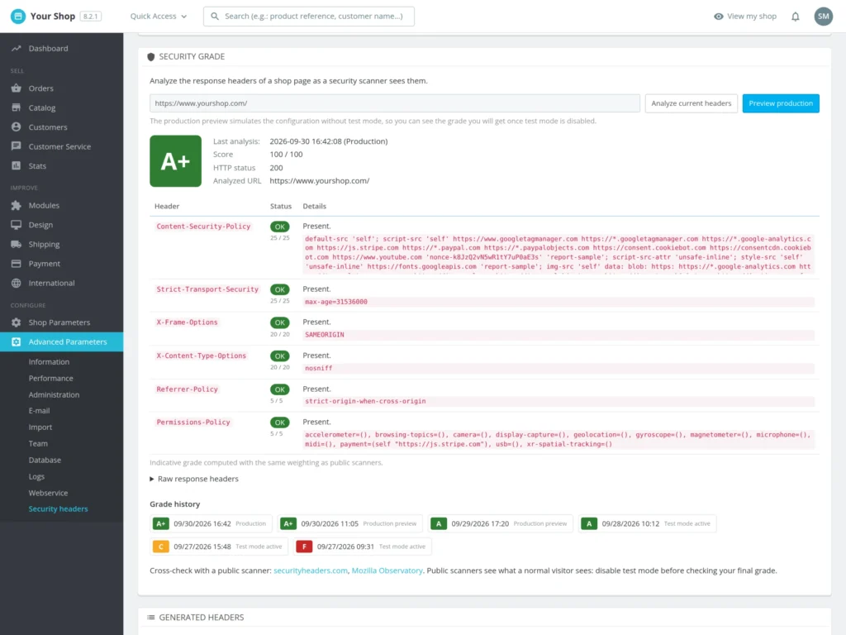
Task: Select C grade 09/27/2026 15:48 entry
Action: [x=218, y=547]
